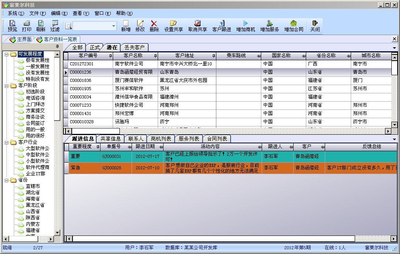Select the 联系人 tab
This screenshot has height=254, width=400.
(x=136, y=139)
